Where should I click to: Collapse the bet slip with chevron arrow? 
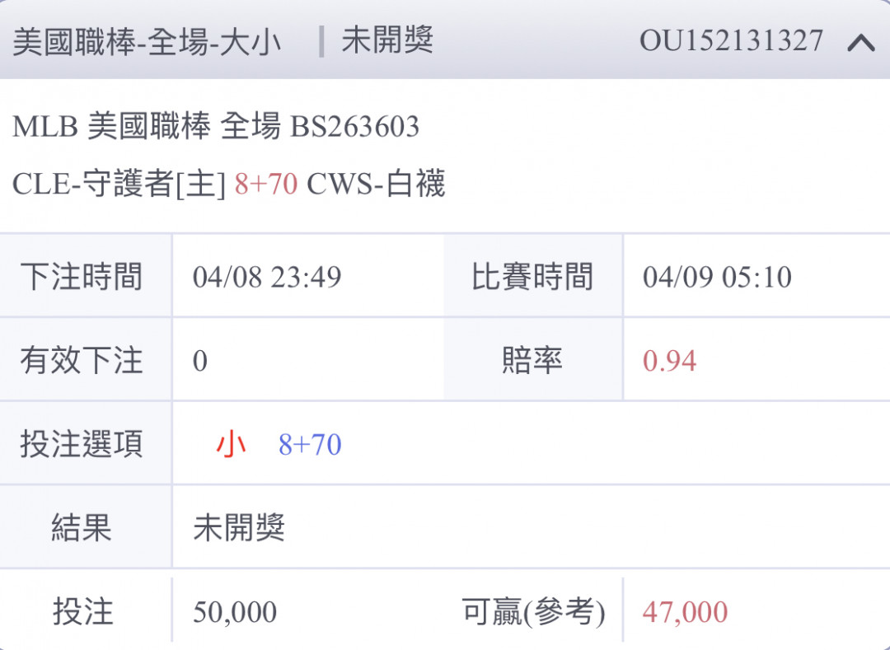pyautogui.click(x=861, y=43)
